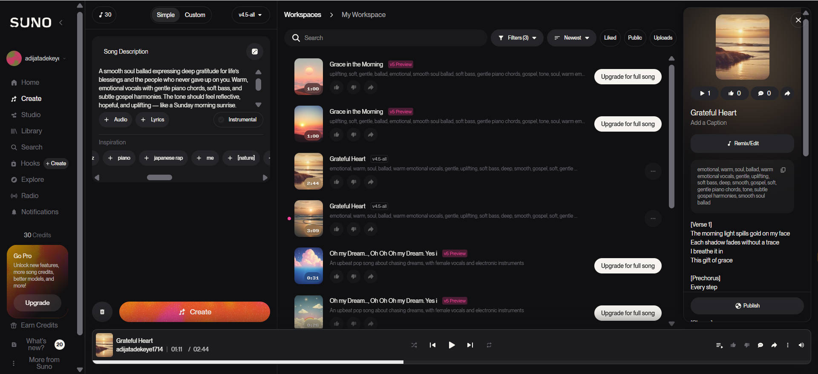
Task: Click the orange Create song button
Action: tap(195, 312)
